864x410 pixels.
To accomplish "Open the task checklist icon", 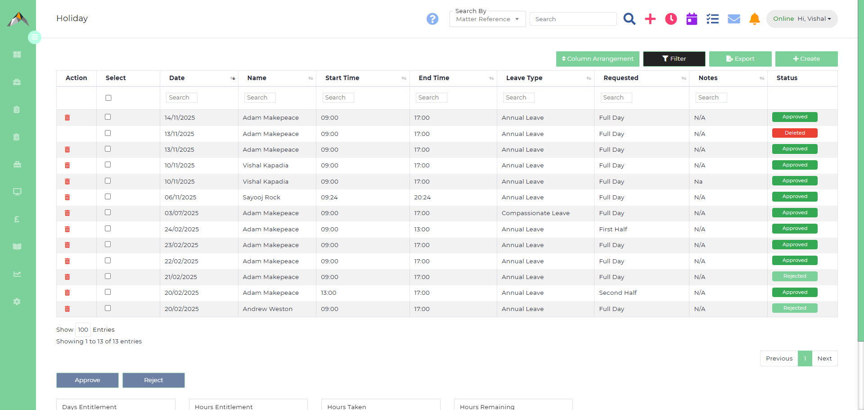I will [712, 19].
